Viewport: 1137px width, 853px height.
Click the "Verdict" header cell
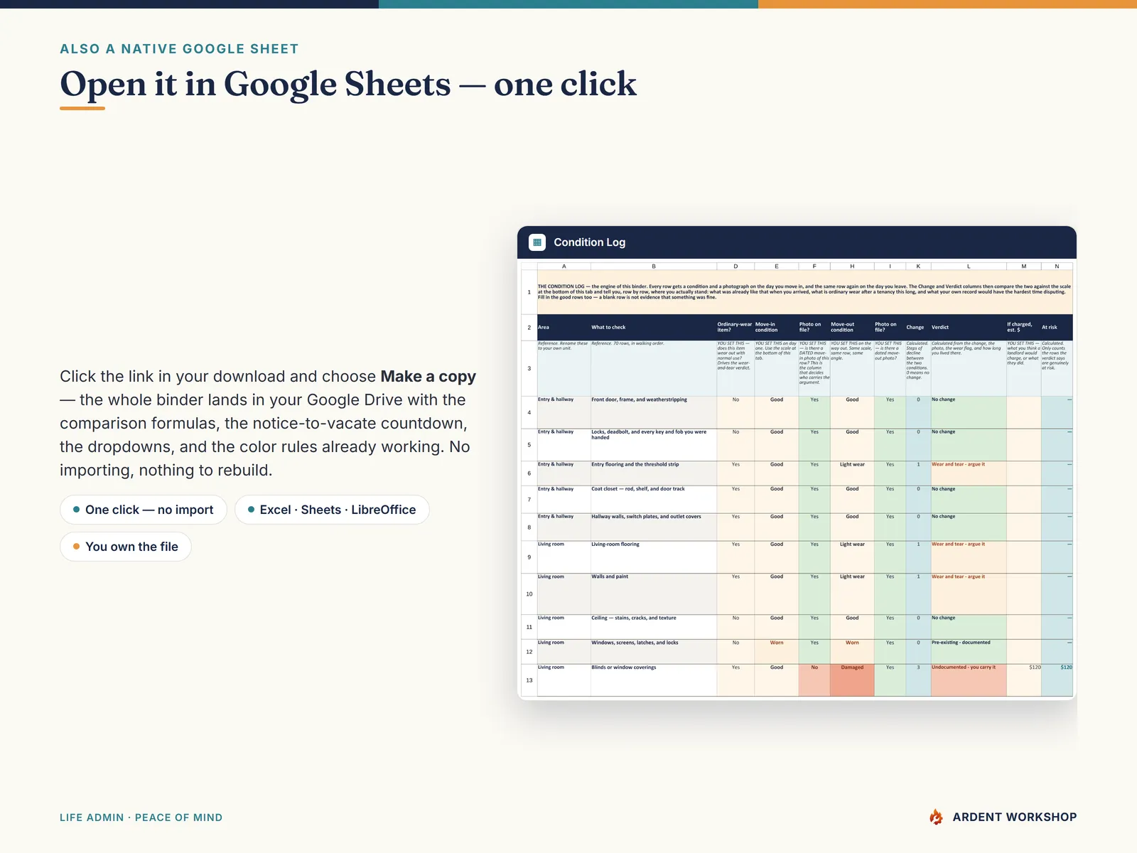tap(969, 327)
